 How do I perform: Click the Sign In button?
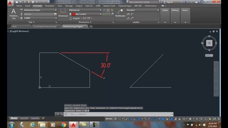coord(170,2)
